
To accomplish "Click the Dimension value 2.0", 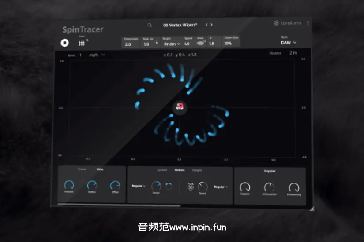I will coord(128,44).
